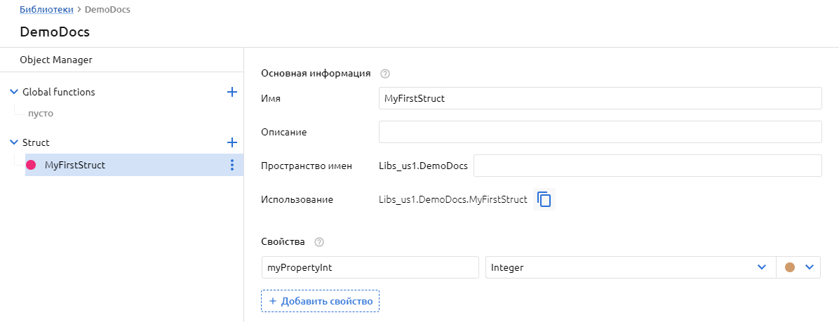Add a new Global function with plus icon
This screenshot has height=322, width=839.
[232, 92]
